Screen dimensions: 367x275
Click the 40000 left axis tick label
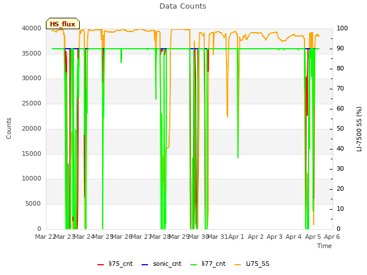pos(32,29)
